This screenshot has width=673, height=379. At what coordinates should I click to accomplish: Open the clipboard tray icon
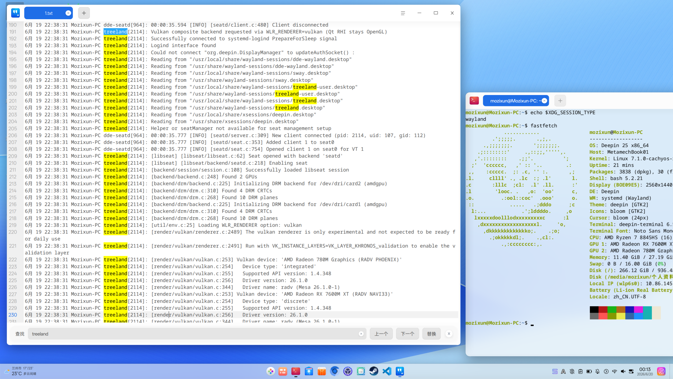tap(580, 371)
